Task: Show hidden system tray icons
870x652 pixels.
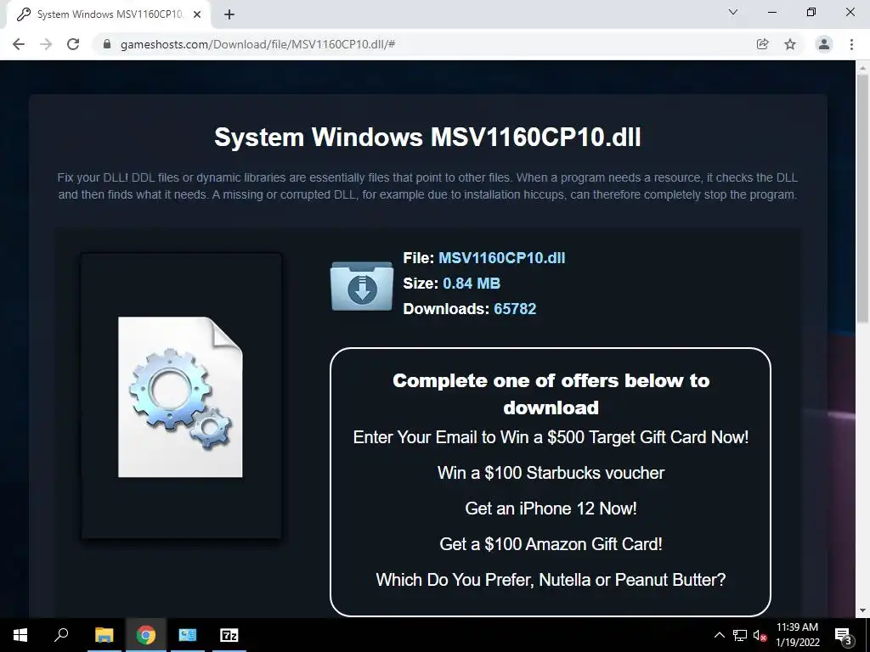Action: [719, 635]
